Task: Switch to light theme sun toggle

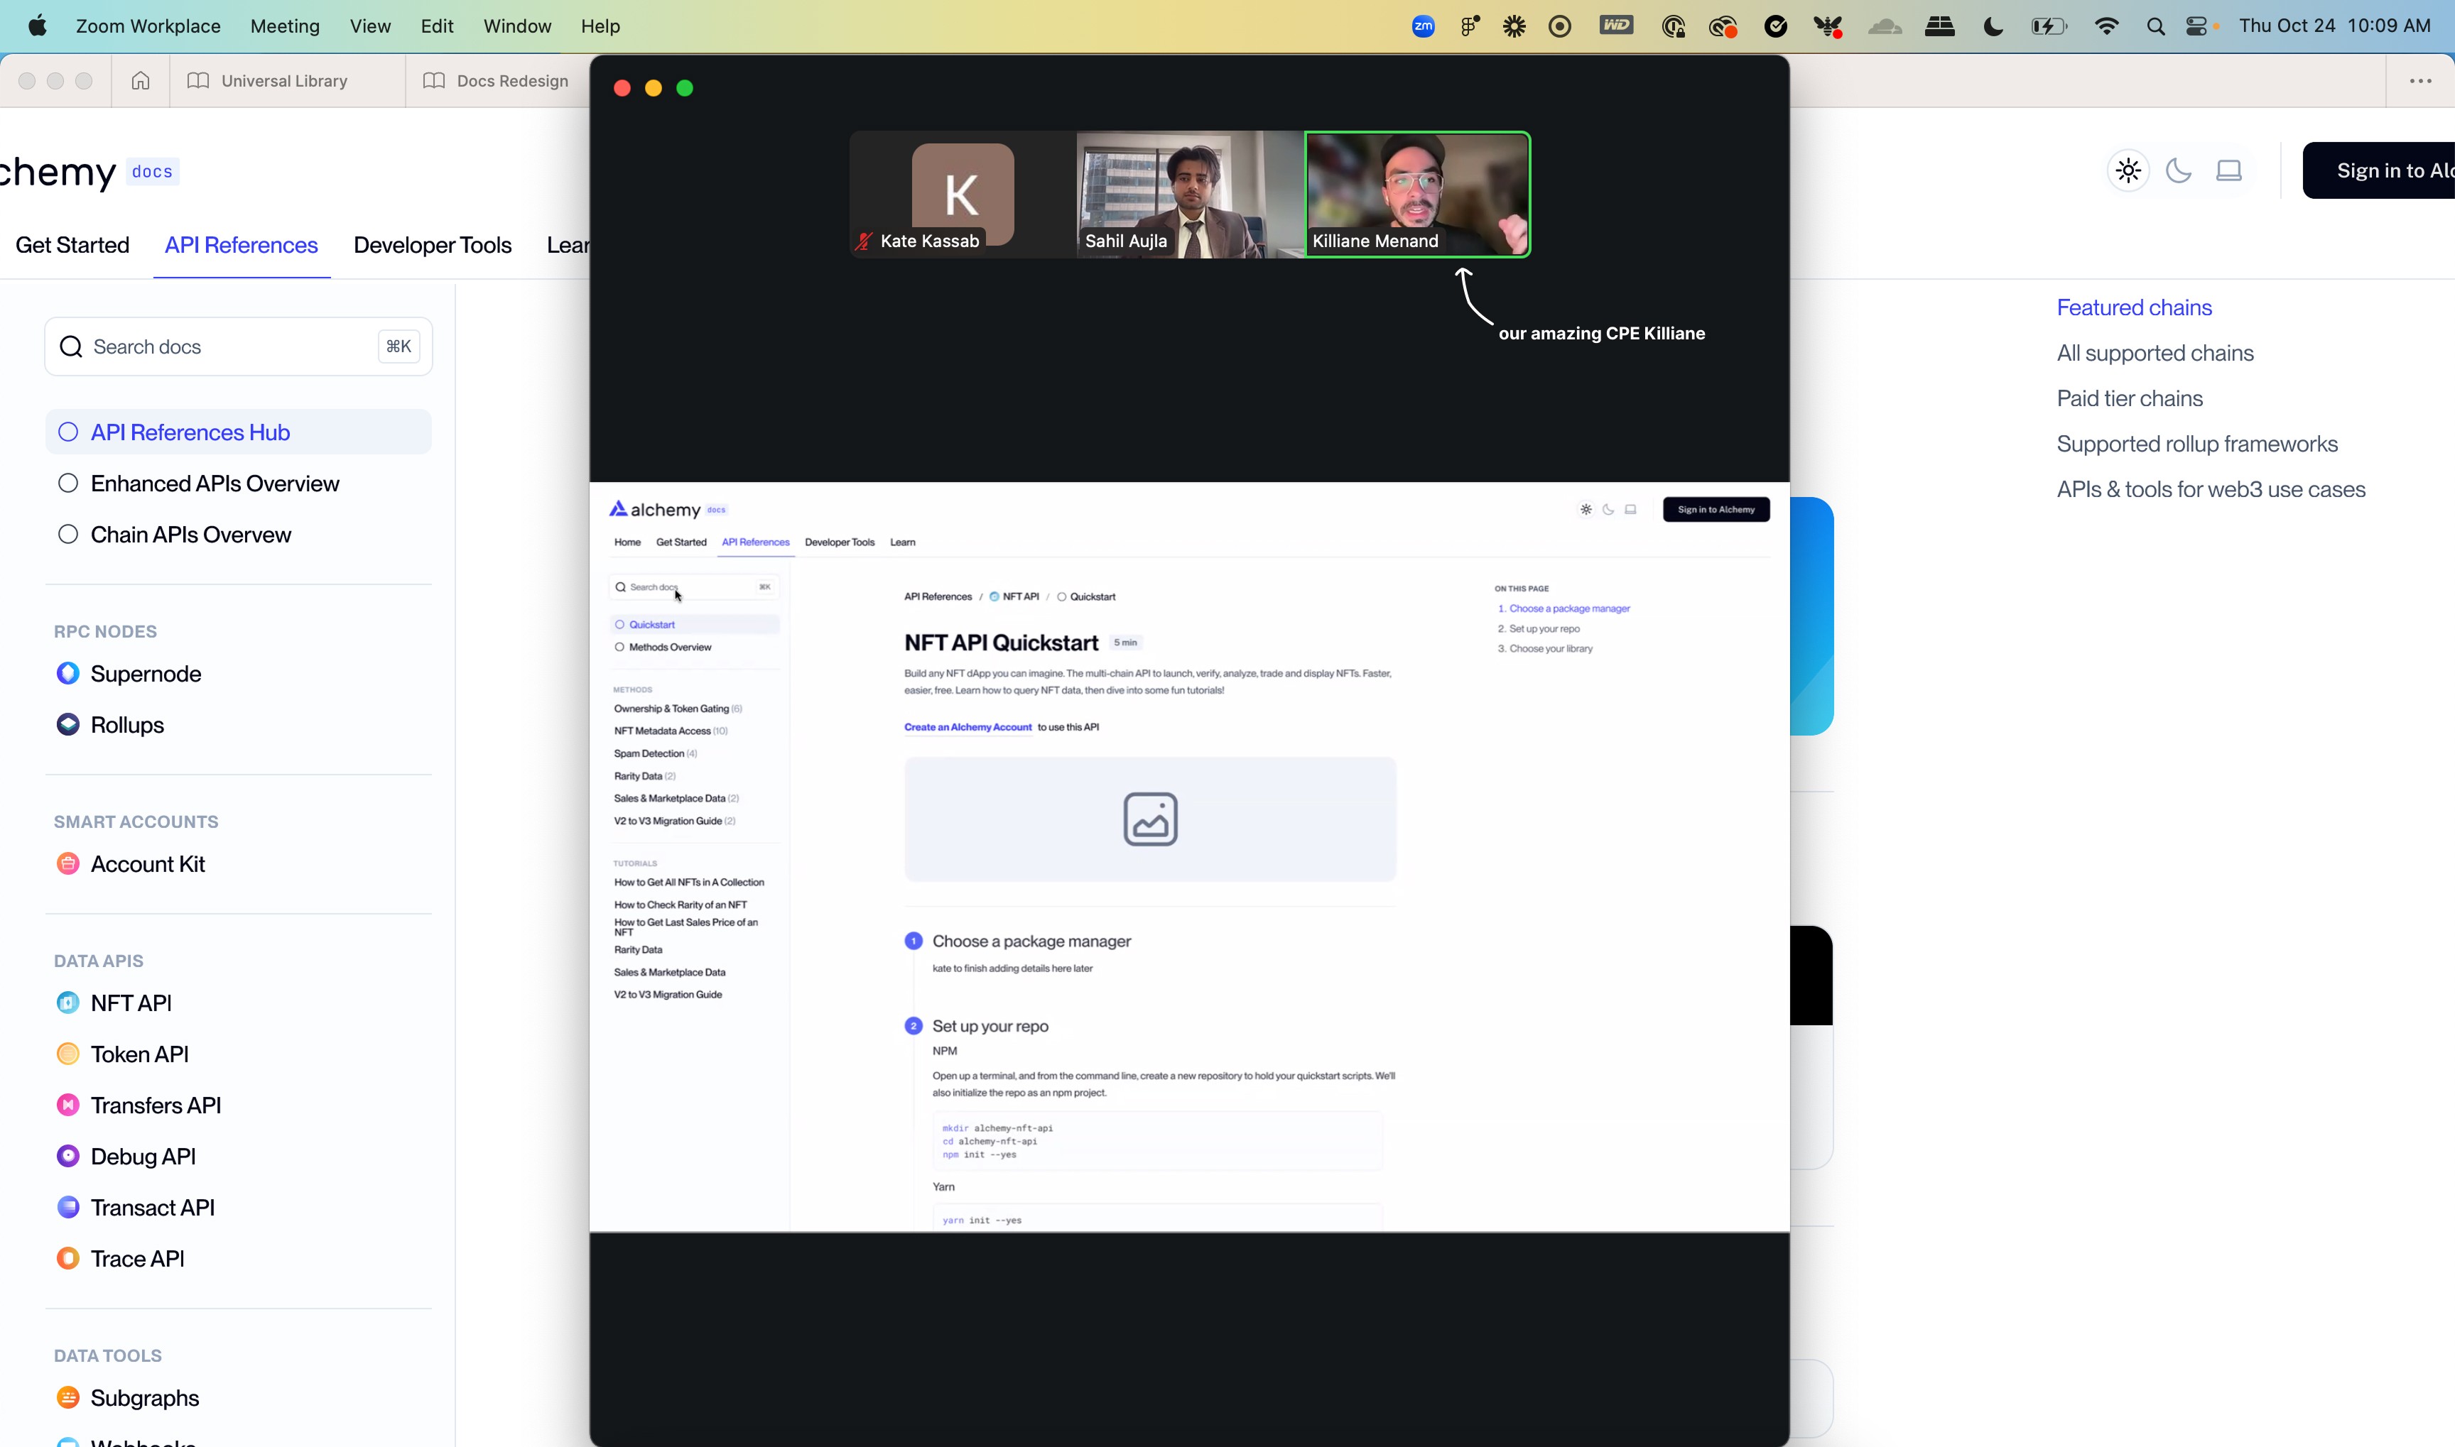Action: tap(2128, 170)
